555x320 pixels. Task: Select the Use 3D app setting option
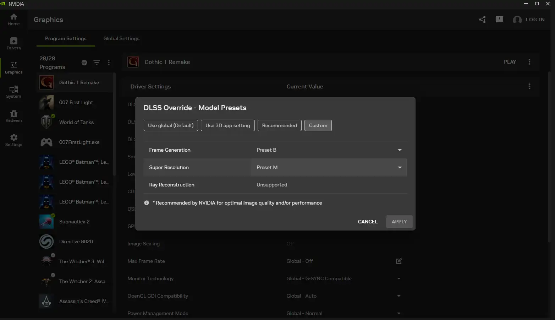[228, 125]
